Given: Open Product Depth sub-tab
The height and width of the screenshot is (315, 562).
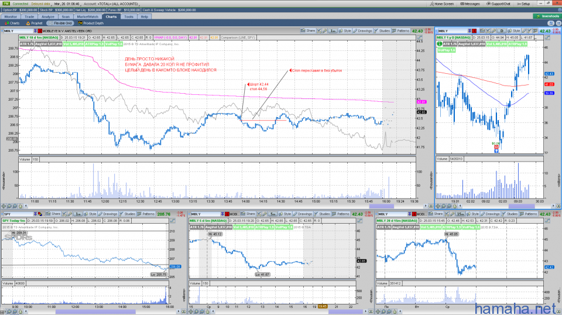Looking at the screenshot, I should coord(91,23).
